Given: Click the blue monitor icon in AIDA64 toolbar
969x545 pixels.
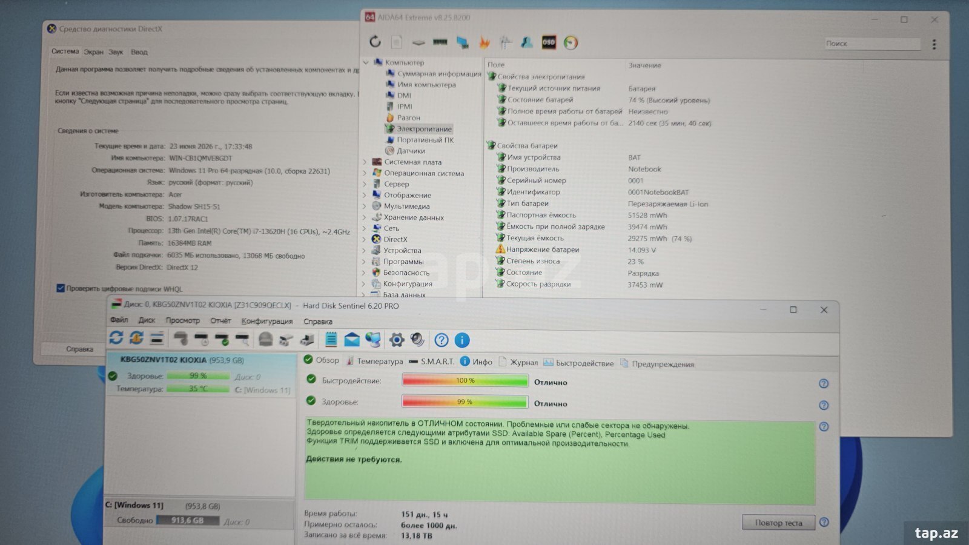Looking at the screenshot, I should click(x=462, y=42).
